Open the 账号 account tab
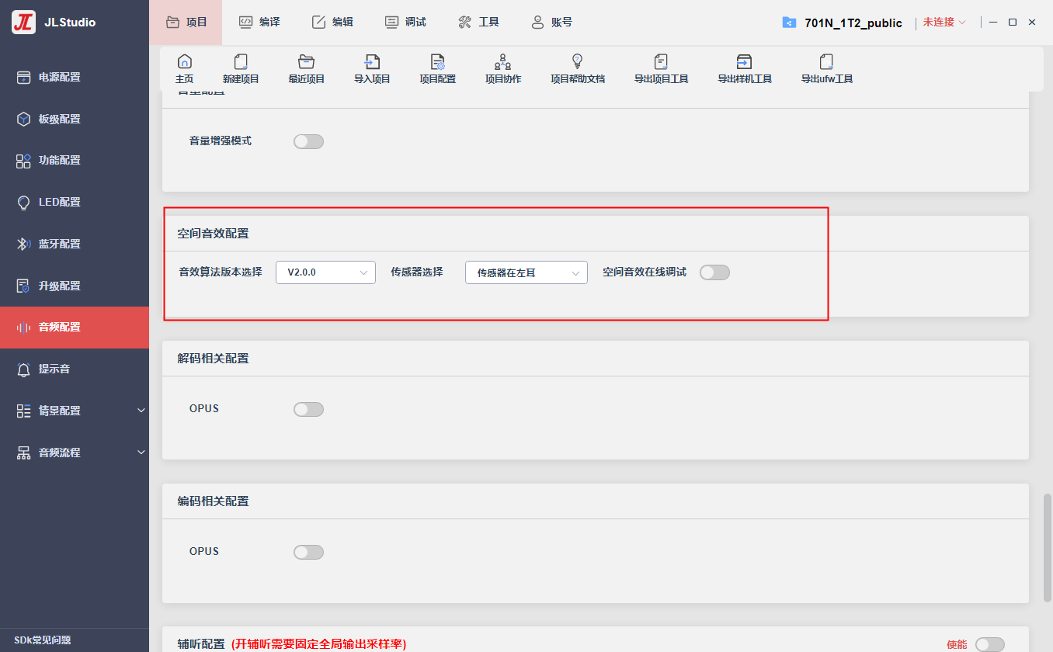 551,23
